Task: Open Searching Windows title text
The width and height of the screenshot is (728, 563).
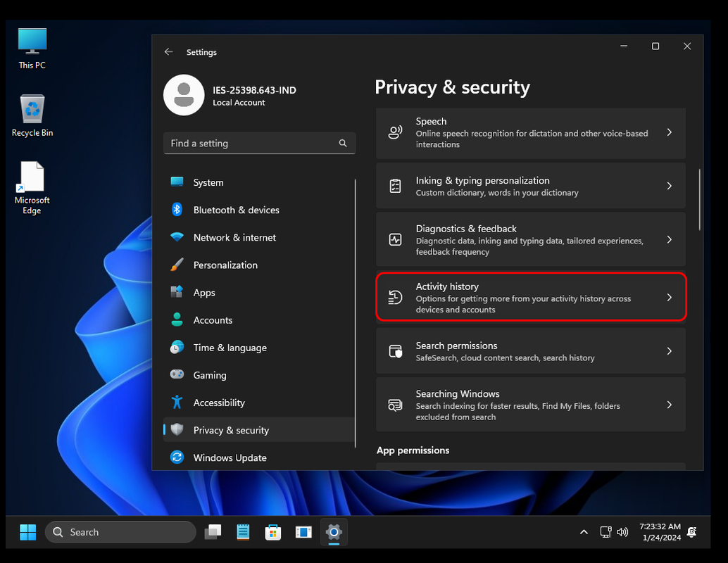Action: click(x=458, y=393)
